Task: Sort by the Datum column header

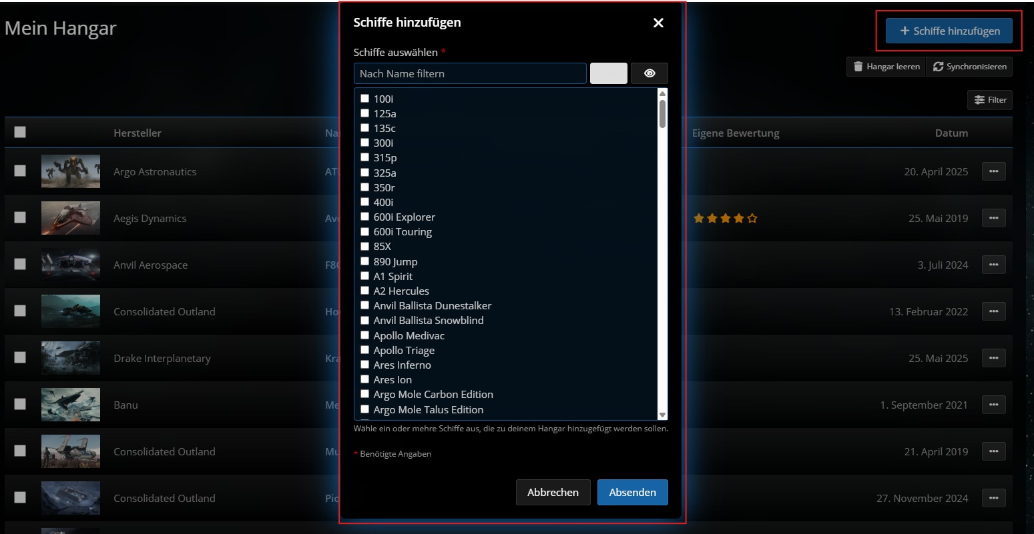Action: click(951, 133)
